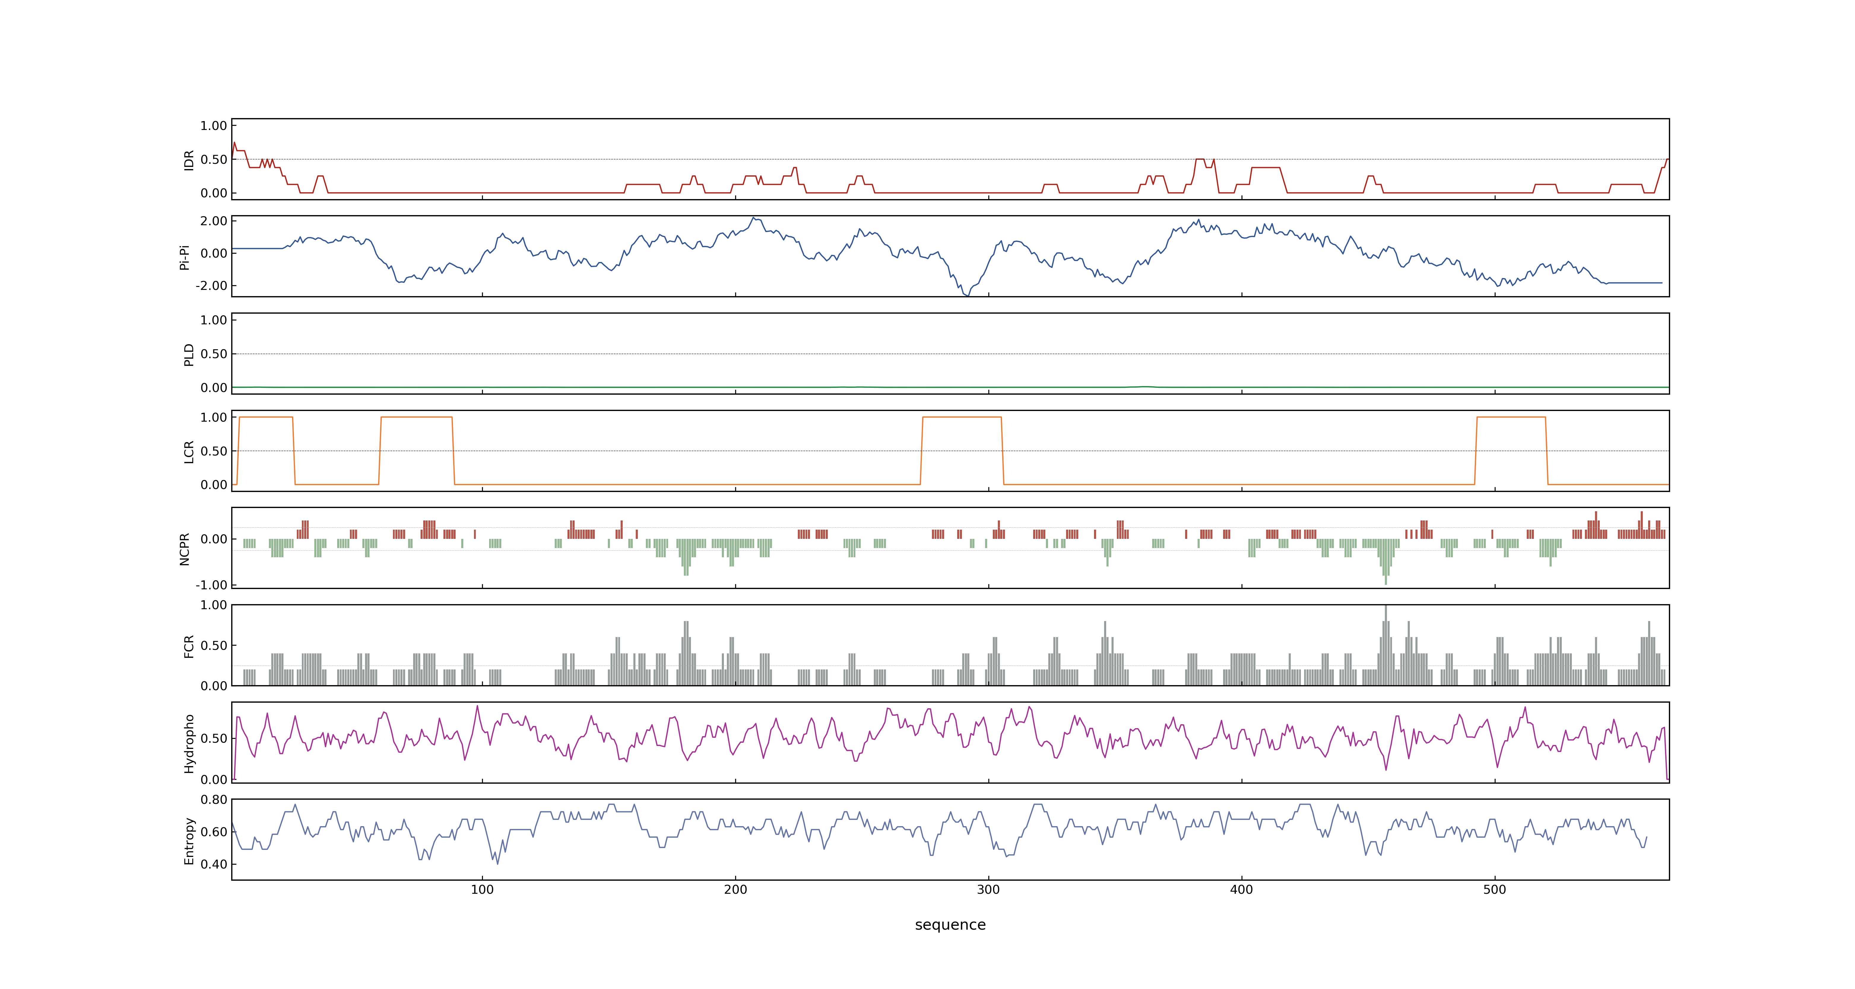Click the x-axis tick label 400
1855x989 pixels.
pyautogui.click(x=1242, y=890)
